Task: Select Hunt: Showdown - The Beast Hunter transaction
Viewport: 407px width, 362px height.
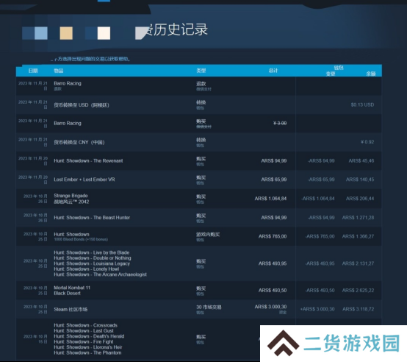Action: click(x=199, y=218)
